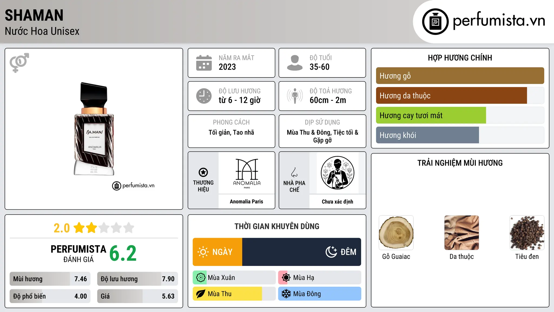Click the leaf icon for Mùa Thu
Viewport: 554px width, 312px height.
click(200, 294)
